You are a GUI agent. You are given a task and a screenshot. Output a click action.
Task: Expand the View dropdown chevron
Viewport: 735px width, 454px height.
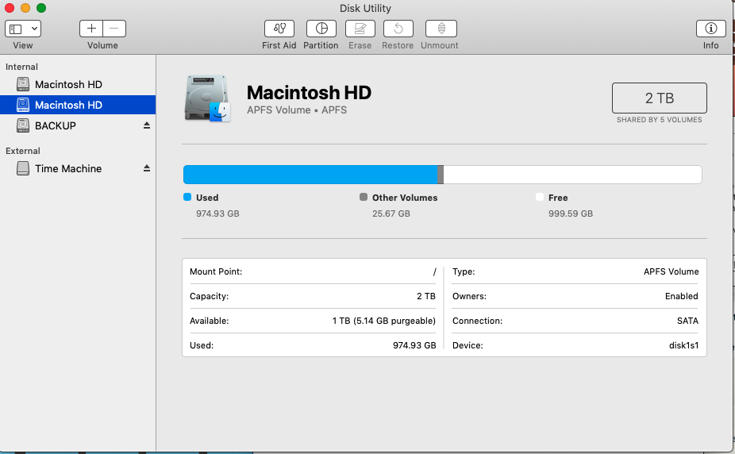[x=34, y=29]
